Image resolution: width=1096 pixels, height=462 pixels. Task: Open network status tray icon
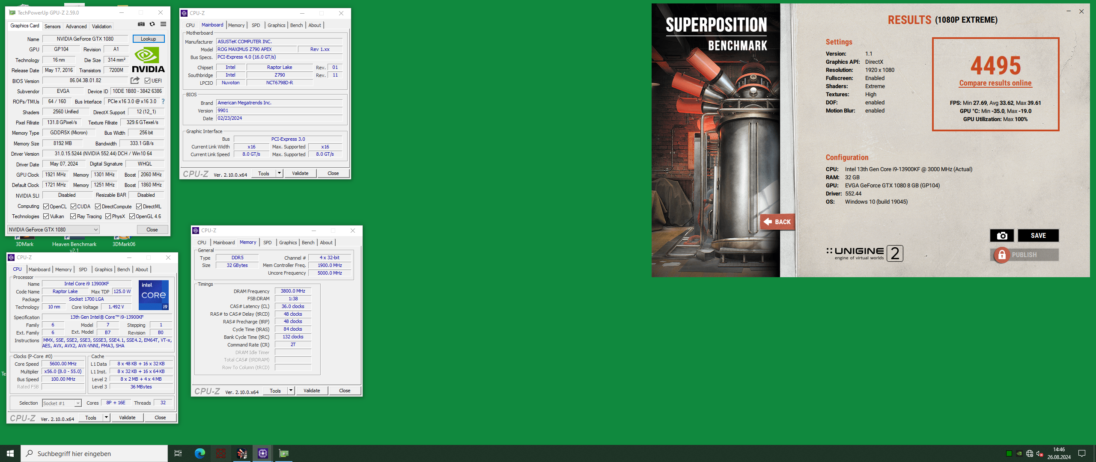tap(1030, 454)
